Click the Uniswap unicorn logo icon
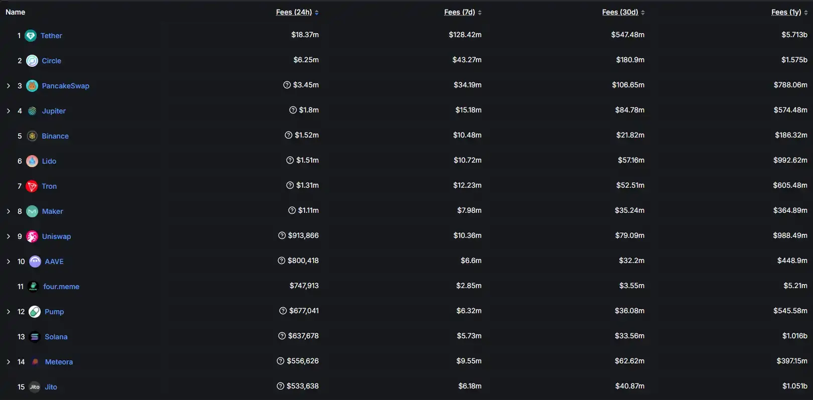Image resolution: width=813 pixels, height=400 pixels. pyautogui.click(x=32, y=236)
